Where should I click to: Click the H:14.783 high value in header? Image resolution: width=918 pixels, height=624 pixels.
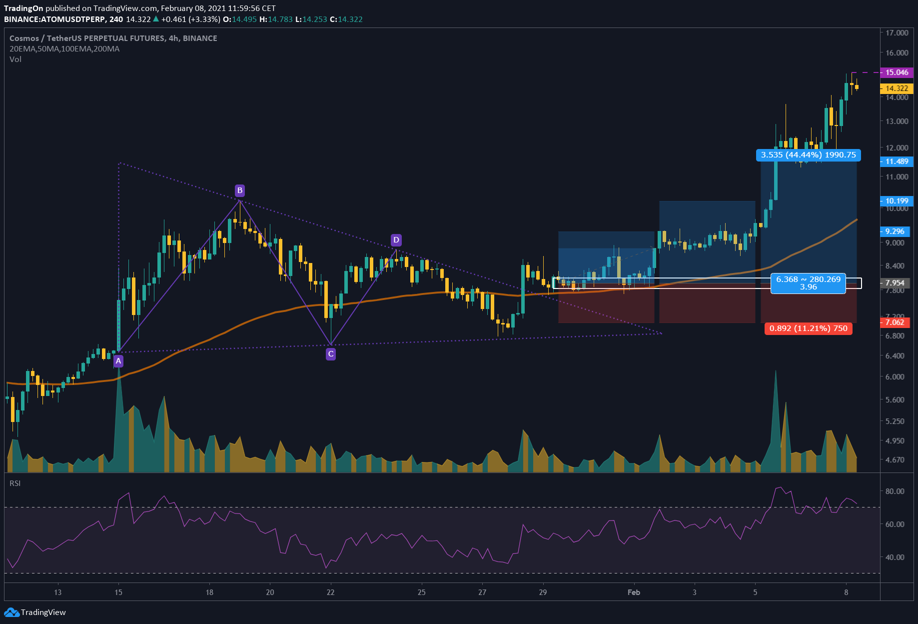point(276,19)
